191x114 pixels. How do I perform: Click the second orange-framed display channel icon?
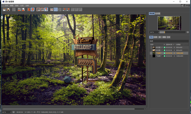click(42, 9)
